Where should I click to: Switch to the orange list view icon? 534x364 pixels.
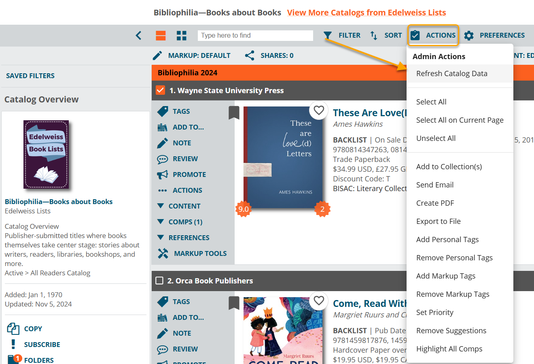point(161,36)
